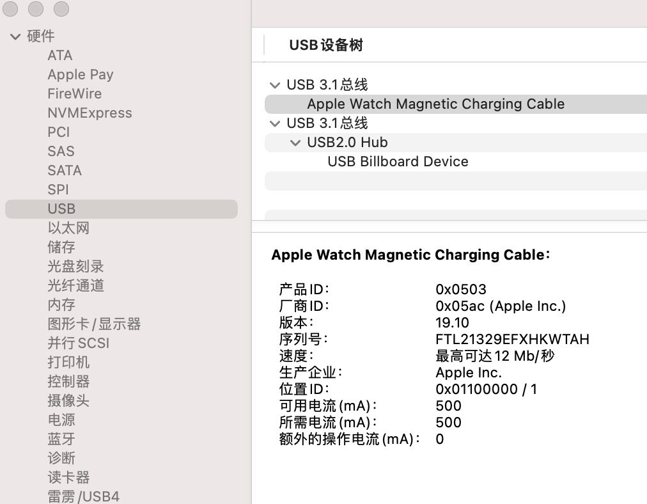
Task: Select 电源 power in sidebar
Action: pos(61,420)
